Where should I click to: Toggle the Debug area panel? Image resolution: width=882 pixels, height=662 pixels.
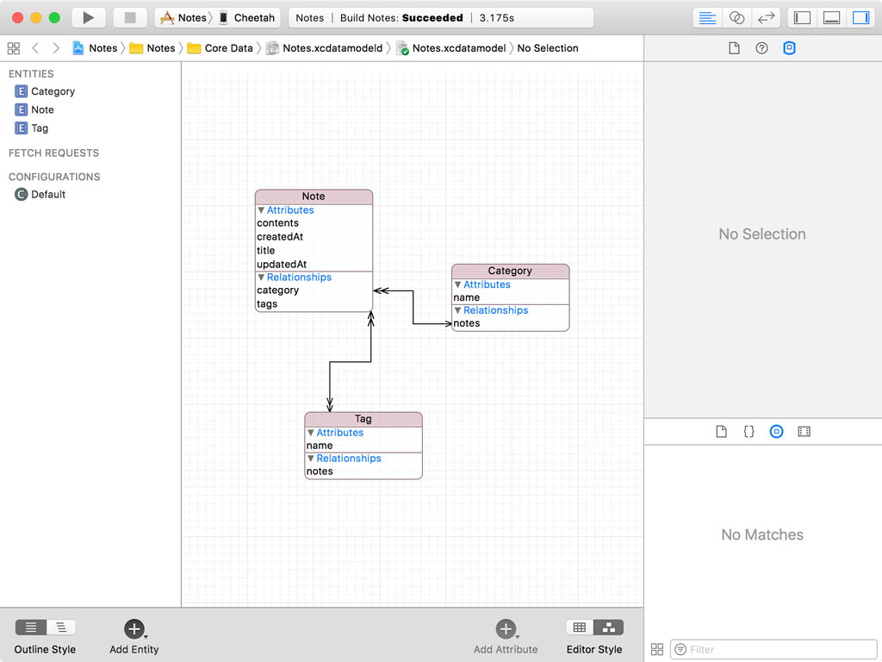(x=831, y=18)
